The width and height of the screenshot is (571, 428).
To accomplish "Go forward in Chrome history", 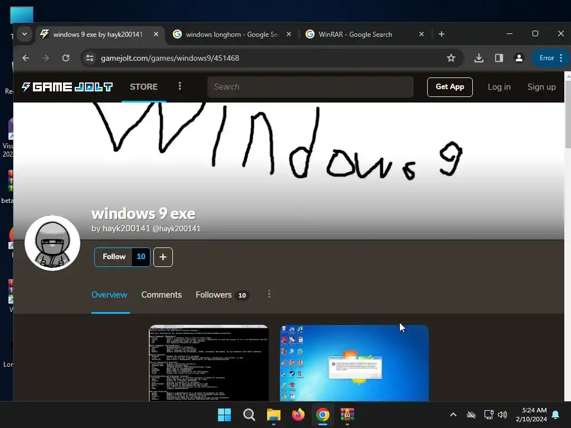I will pos(46,58).
